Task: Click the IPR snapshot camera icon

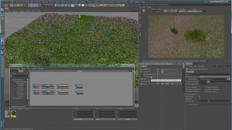Action: click(x=204, y=11)
